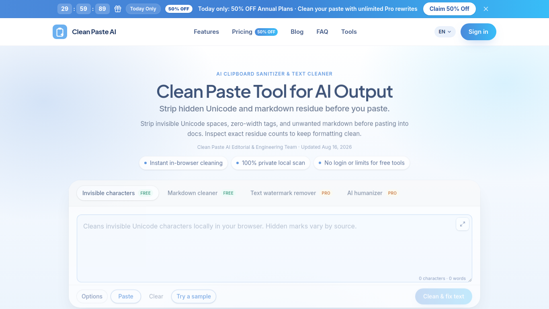This screenshot has width=549, height=309.
Task: Click the Clean Paste AI brand name
Action: pyautogui.click(x=94, y=32)
